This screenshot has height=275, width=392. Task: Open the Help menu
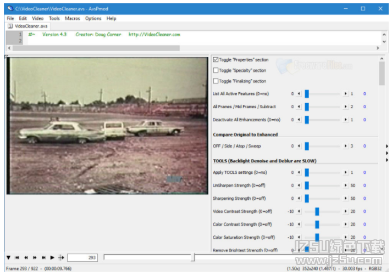coord(111,19)
